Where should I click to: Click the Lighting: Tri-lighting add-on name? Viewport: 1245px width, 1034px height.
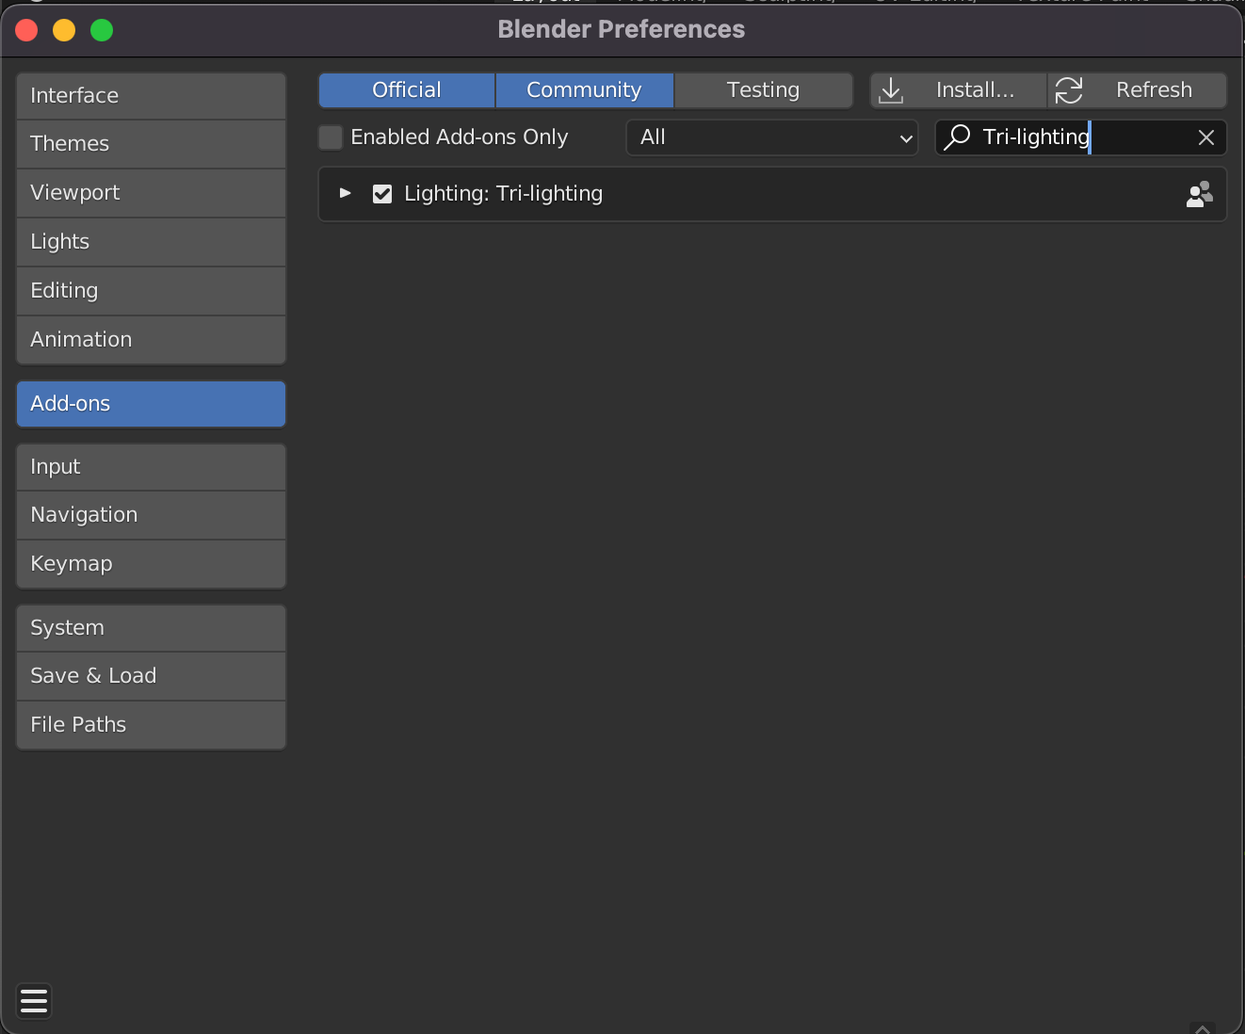coord(504,194)
